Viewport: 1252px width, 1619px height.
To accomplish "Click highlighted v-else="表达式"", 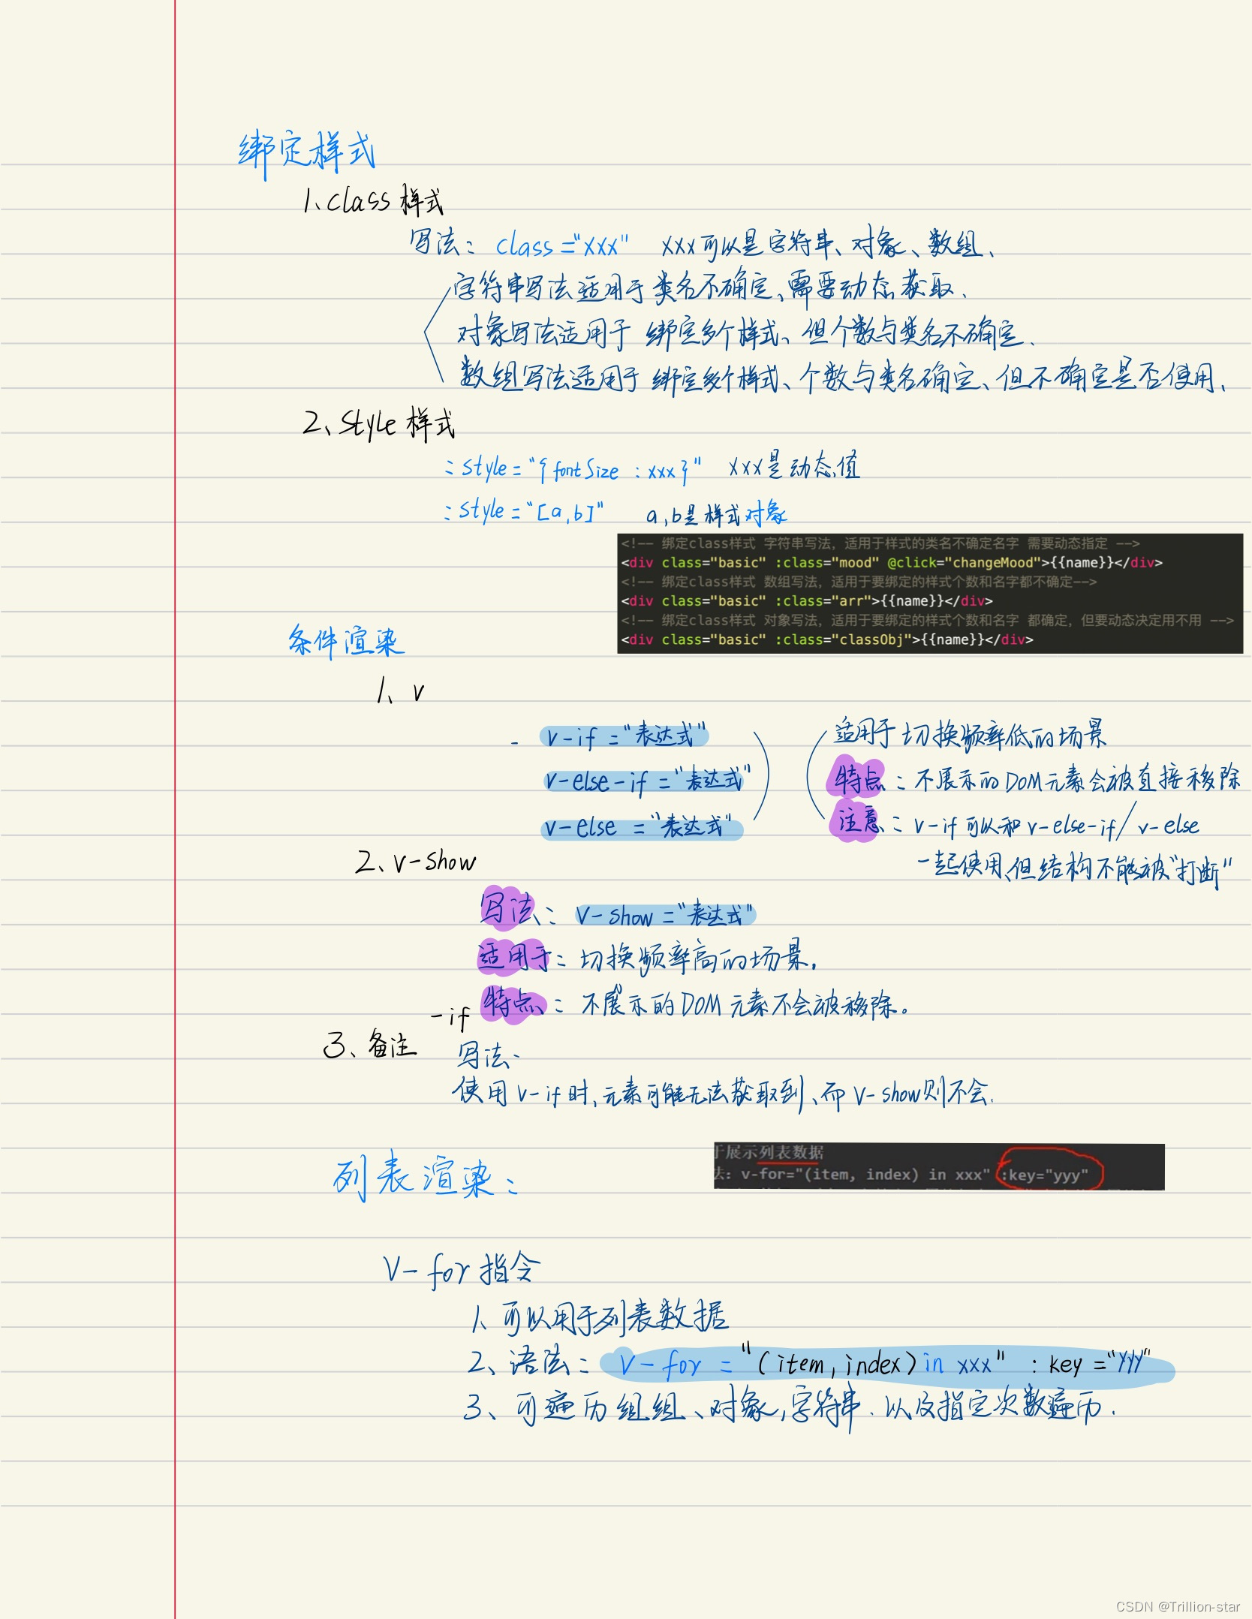I will click(x=642, y=826).
